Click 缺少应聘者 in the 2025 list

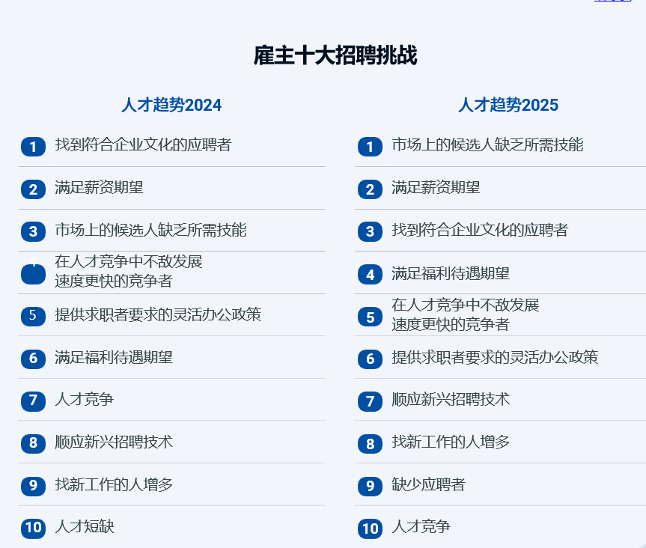tap(428, 484)
